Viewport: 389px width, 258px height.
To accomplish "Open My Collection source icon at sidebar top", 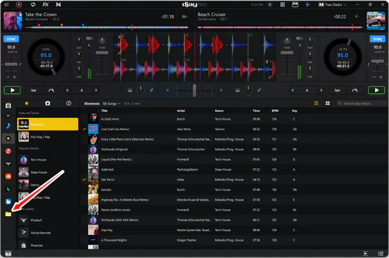I will coord(8,106).
